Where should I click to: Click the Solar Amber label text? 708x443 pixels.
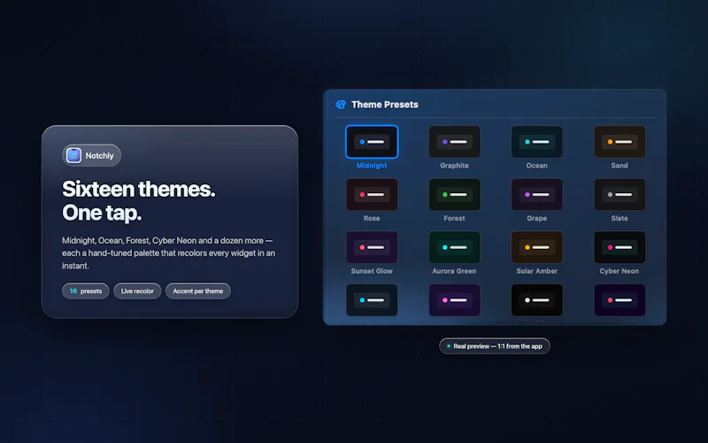(x=537, y=271)
